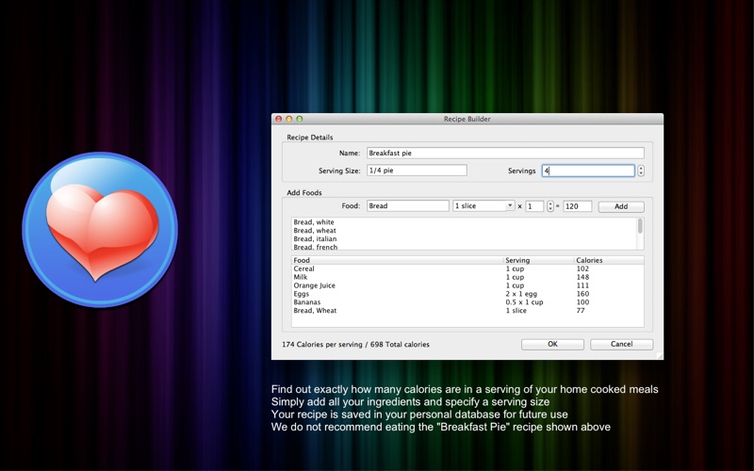Select the Eggs row in table
Viewport: 754px width, 471px height.
pyautogui.click(x=302, y=294)
